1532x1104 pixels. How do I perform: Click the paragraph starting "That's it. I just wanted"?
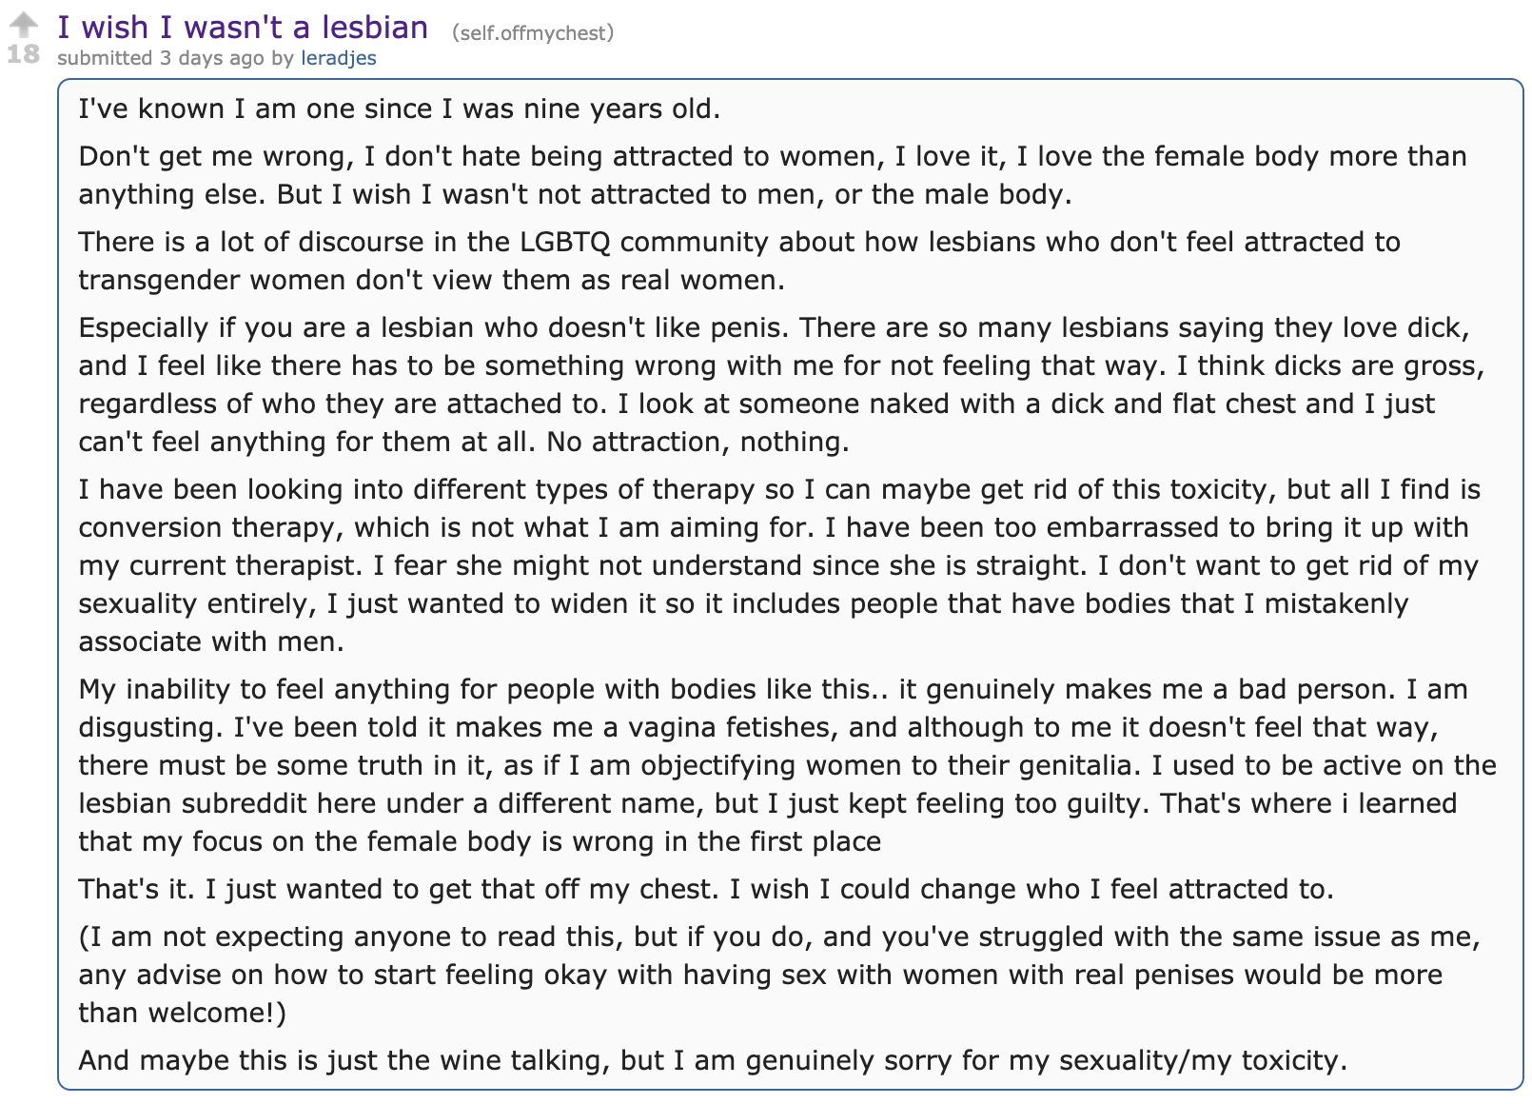706,889
